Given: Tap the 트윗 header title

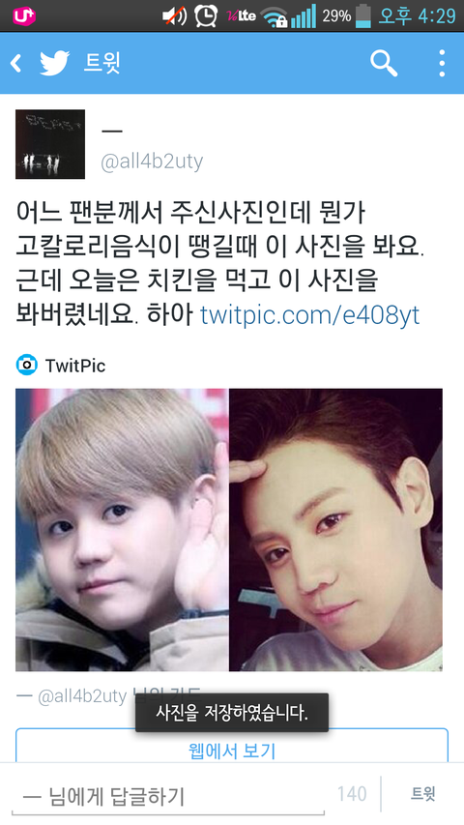Looking at the screenshot, I should (102, 63).
